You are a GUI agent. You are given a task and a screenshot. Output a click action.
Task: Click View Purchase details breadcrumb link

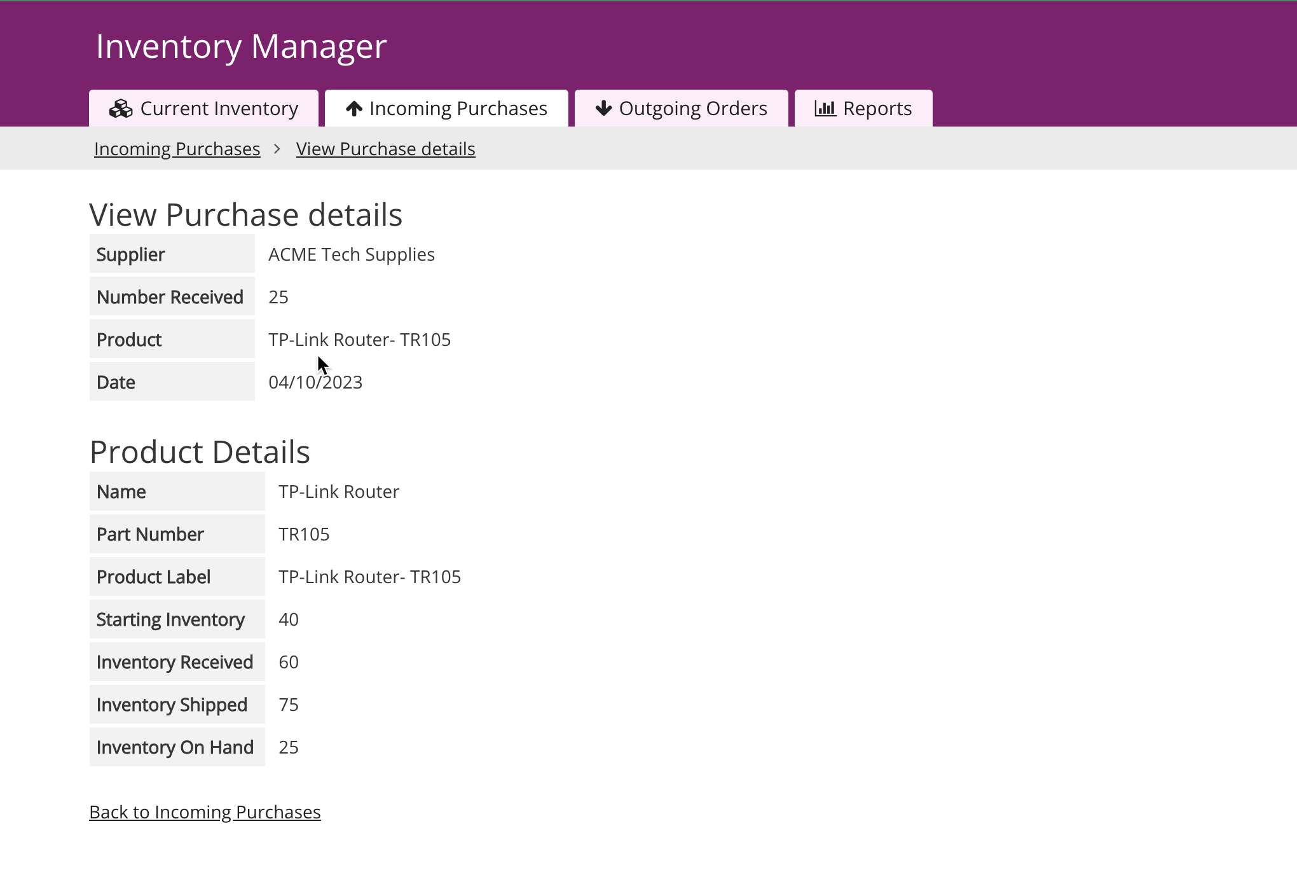[x=385, y=149]
